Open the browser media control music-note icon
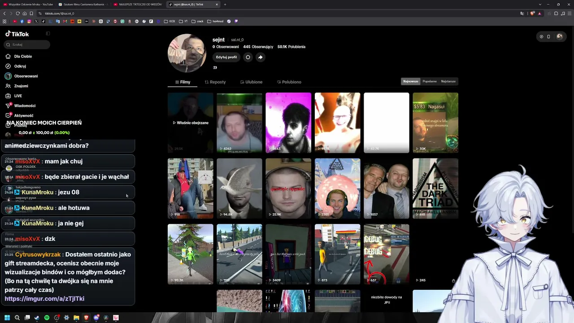Image resolution: width=574 pixels, height=323 pixels. click(562, 13)
